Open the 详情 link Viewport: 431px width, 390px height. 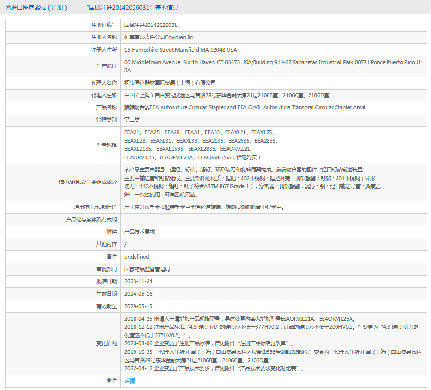(130, 381)
